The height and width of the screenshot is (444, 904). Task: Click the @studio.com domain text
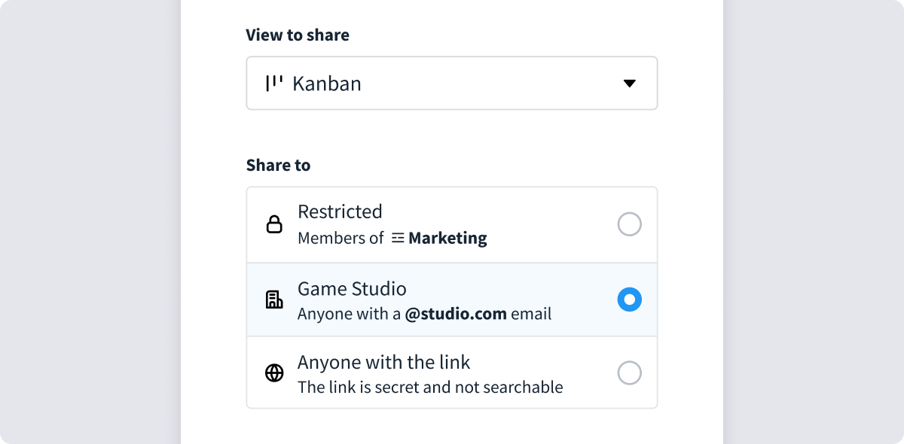[455, 314]
